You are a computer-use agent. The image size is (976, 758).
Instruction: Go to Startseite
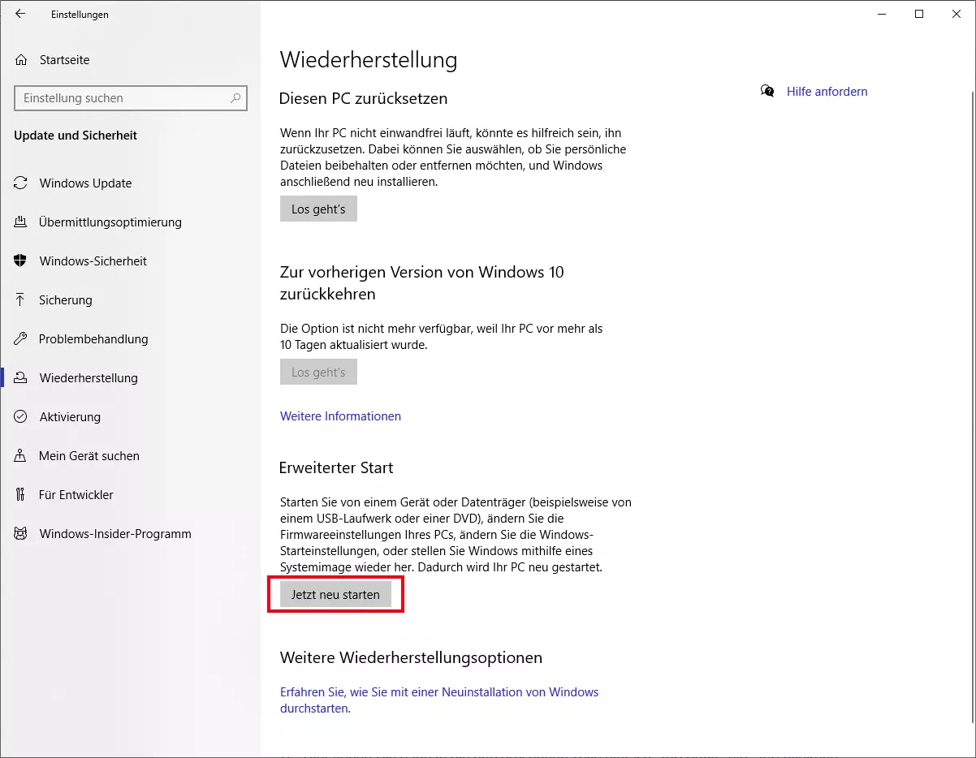pos(65,60)
